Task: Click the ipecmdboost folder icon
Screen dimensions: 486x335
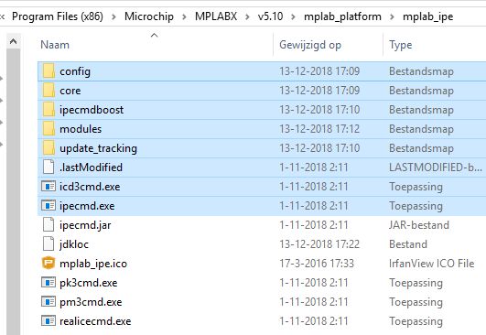Action: tap(49, 110)
